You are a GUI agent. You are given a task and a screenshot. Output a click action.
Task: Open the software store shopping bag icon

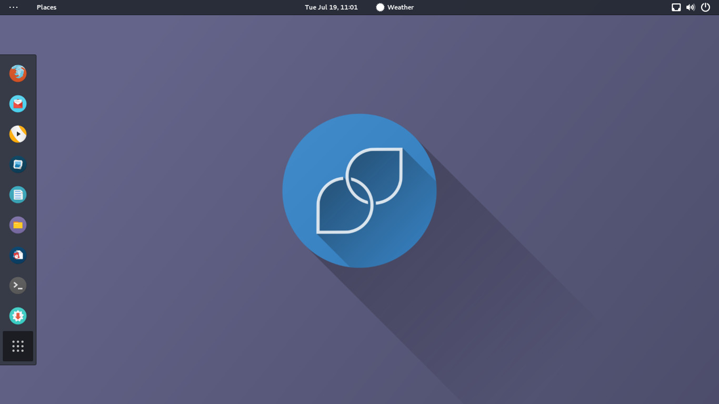(18, 256)
